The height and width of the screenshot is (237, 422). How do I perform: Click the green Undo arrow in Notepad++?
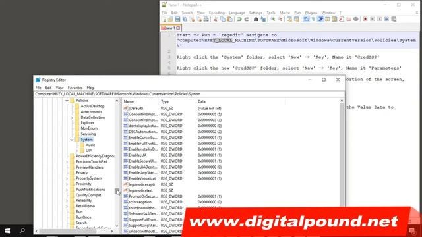[239, 19]
